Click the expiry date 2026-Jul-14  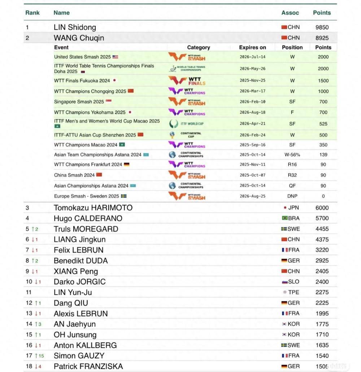(252, 57)
